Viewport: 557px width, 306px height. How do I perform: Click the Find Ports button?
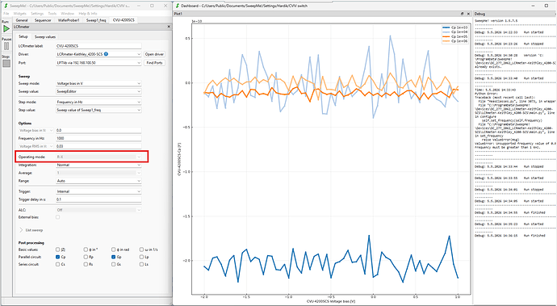click(154, 62)
